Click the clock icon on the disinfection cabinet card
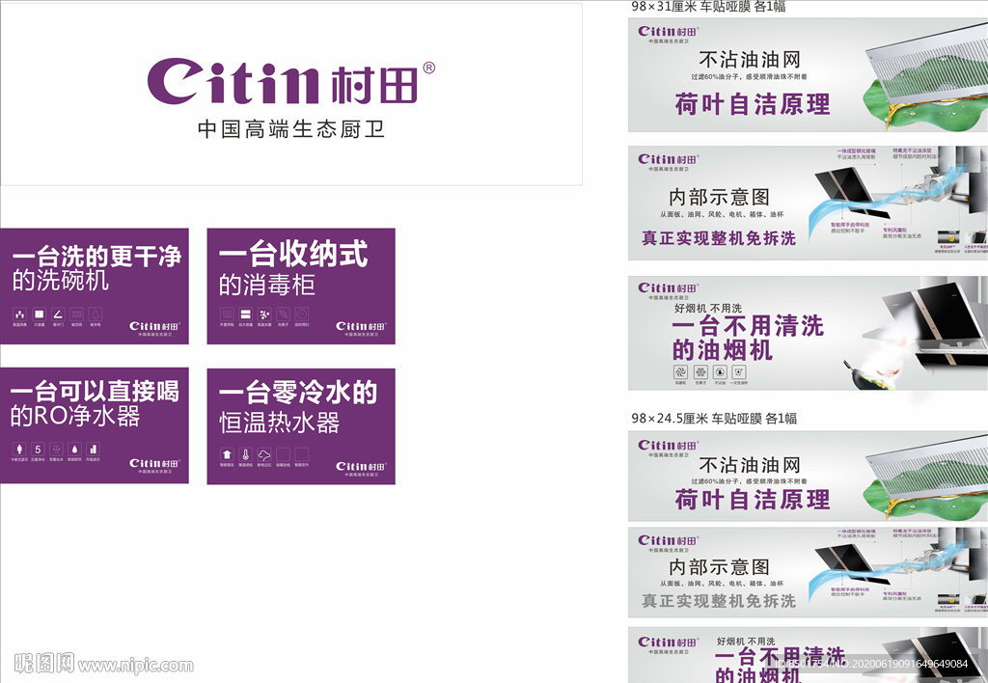The image size is (988, 683). 302,314
